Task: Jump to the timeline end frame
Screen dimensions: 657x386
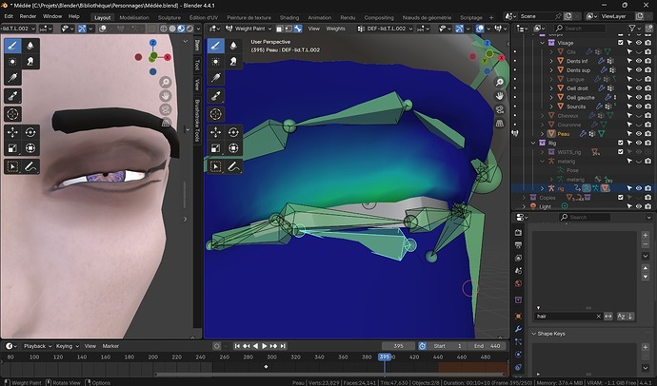Action: point(283,346)
